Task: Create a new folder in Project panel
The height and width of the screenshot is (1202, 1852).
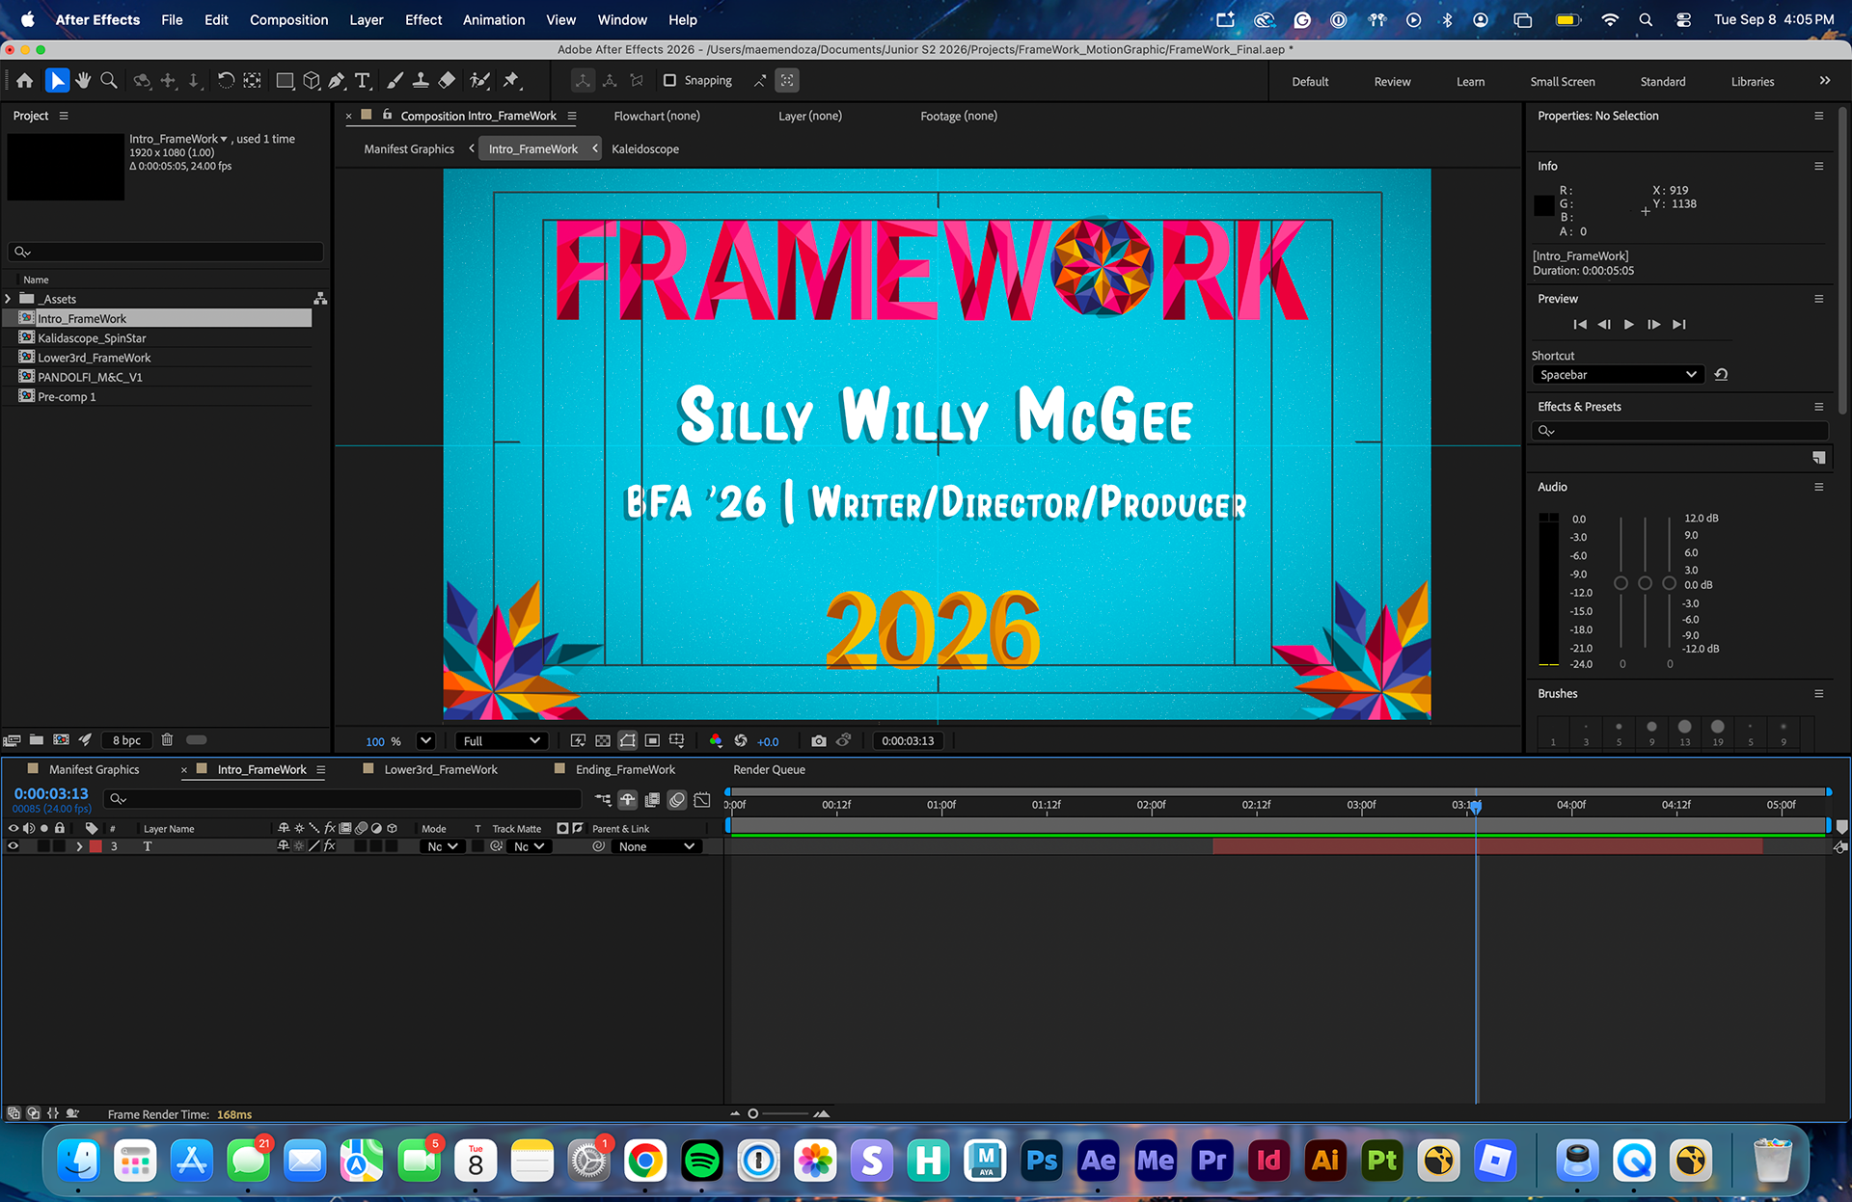Action: click(37, 740)
